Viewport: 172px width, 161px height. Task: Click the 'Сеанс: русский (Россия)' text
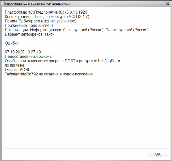click(127, 30)
